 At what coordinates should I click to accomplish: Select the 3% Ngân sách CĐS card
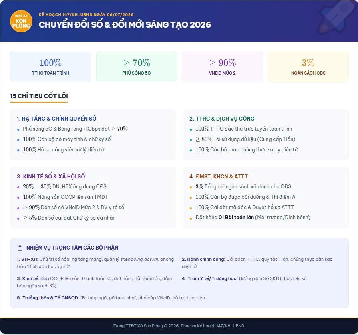coord(308,67)
